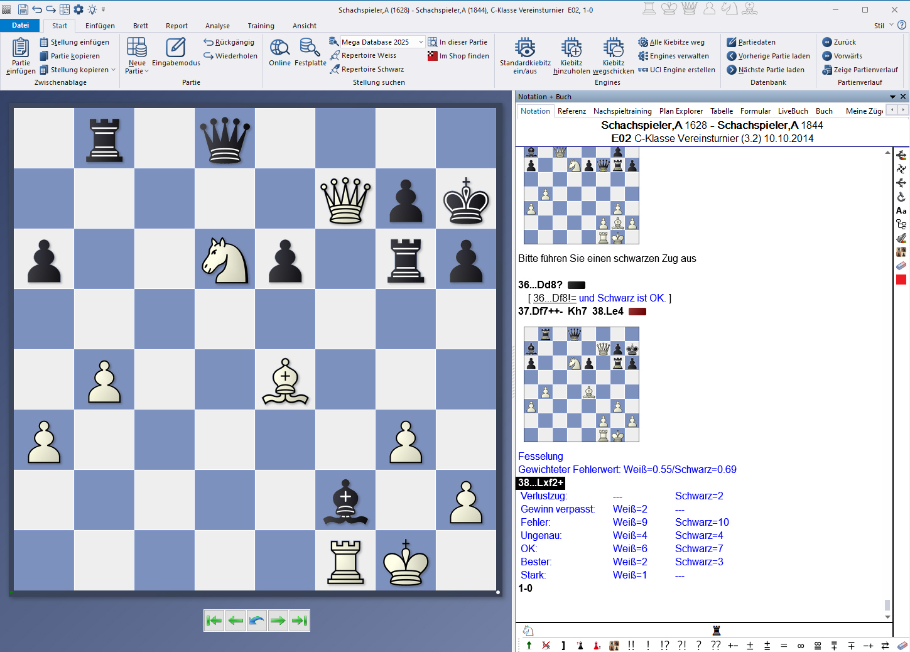Switch to the Brett ribbon tab
This screenshot has height=652, width=910.
coord(140,26)
